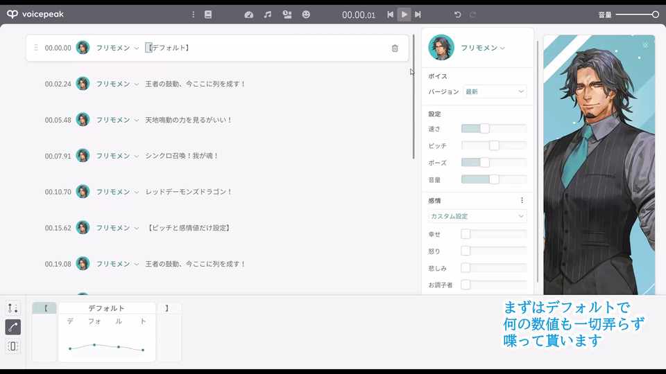Viewport: 666px width, 374px height.
Task: Expand narrator dropdown on the 00.07.91 line
Action: pyautogui.click(x=137, y=156)
